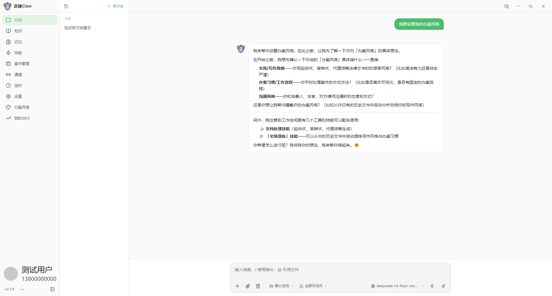Click the 测试用户 profile avatar

11,274
